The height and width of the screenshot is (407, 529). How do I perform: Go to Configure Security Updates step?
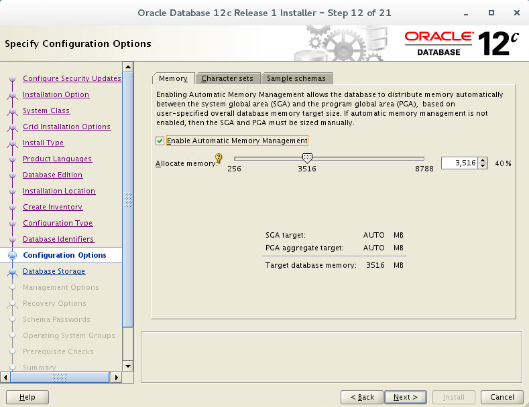(x=72, y=78)
